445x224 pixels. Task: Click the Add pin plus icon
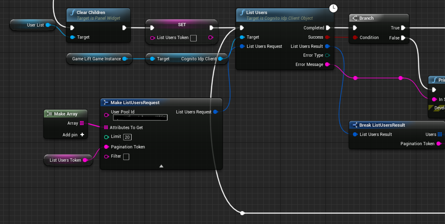(82, 135)
